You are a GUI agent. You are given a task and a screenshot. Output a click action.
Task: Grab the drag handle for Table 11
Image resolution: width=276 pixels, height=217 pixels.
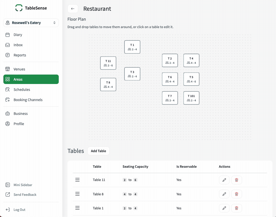pyautogui.click(x=77, y=180)
